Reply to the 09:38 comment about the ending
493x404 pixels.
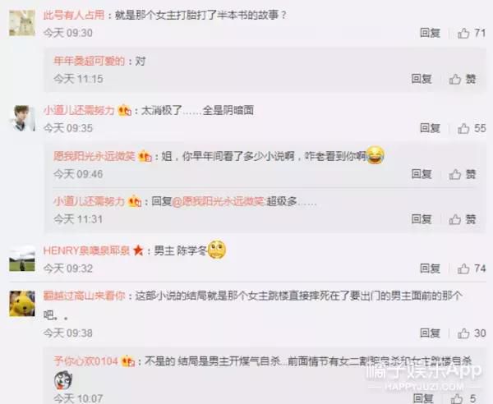(430, 333)
